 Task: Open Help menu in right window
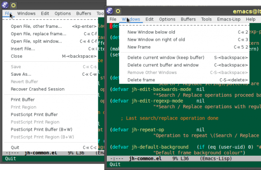(x=251, y=19)
